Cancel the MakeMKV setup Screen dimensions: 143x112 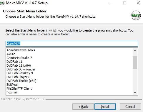coord(130,107)
